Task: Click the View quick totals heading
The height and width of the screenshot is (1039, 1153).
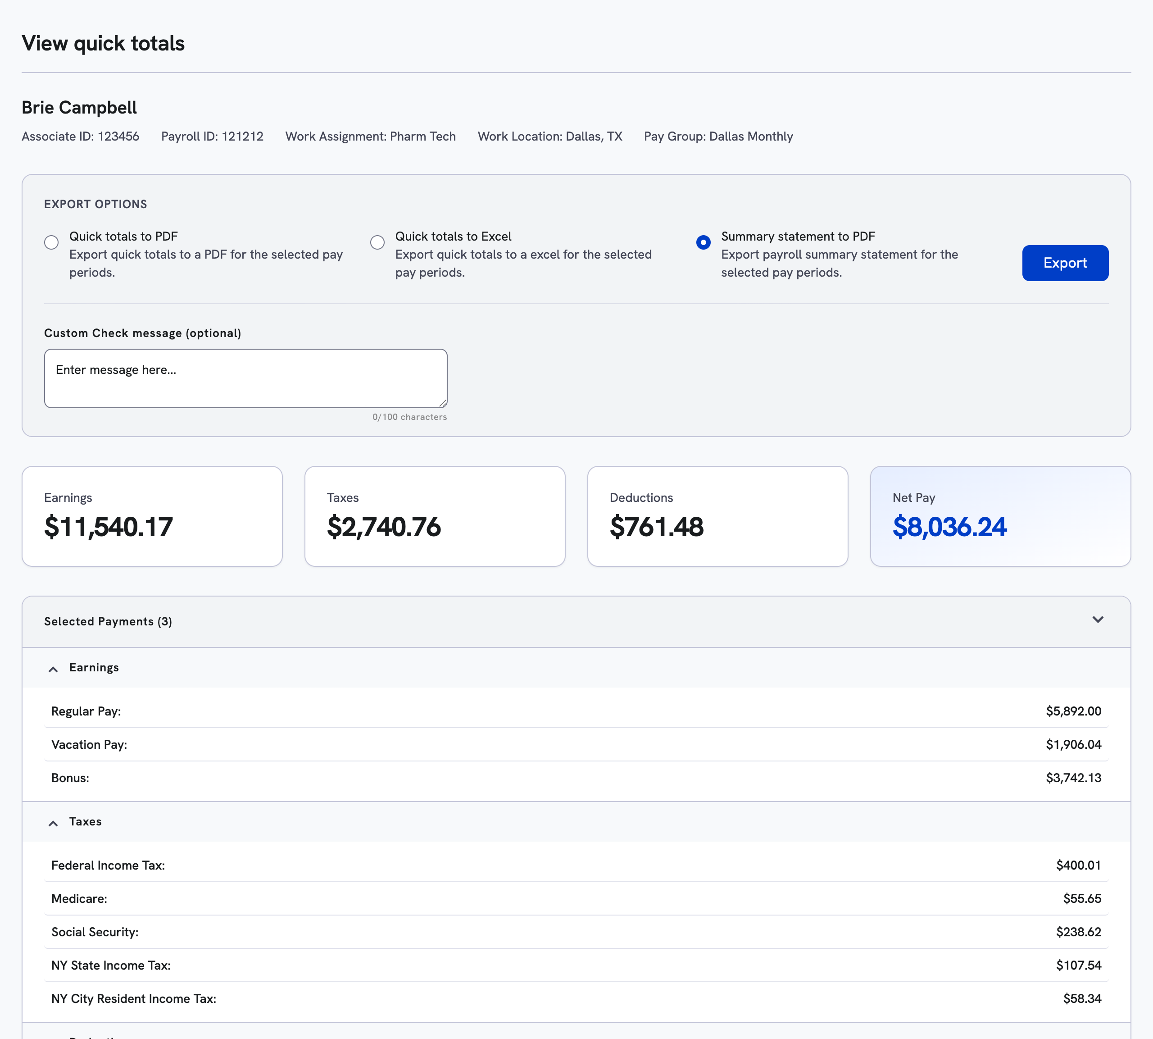Action: click(103, 43)
